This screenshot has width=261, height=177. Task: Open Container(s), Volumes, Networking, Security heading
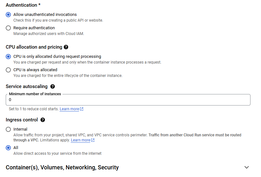pos(62,167)
